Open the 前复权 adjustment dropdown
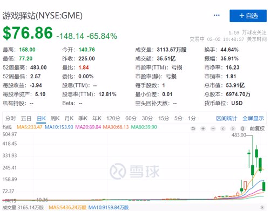Image resolution: width=270 pixels, height=211 pixels. [x=257, y=128]
